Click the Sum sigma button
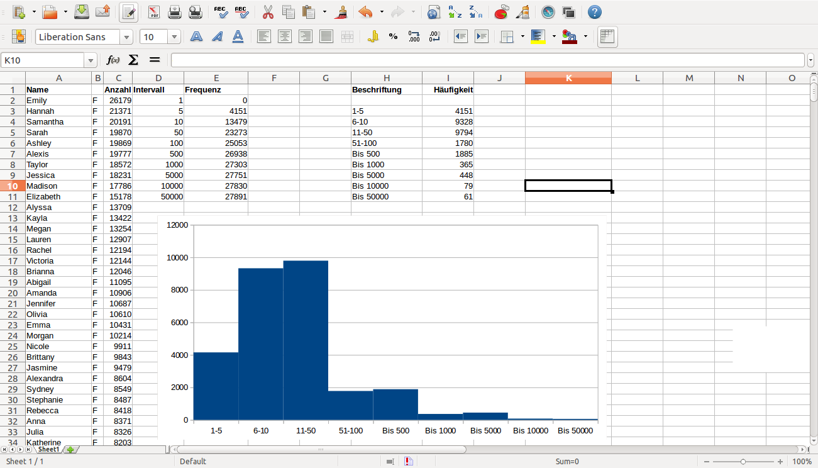Image resolution: width=818 pixels, height=468 pixels. [133, 60]
